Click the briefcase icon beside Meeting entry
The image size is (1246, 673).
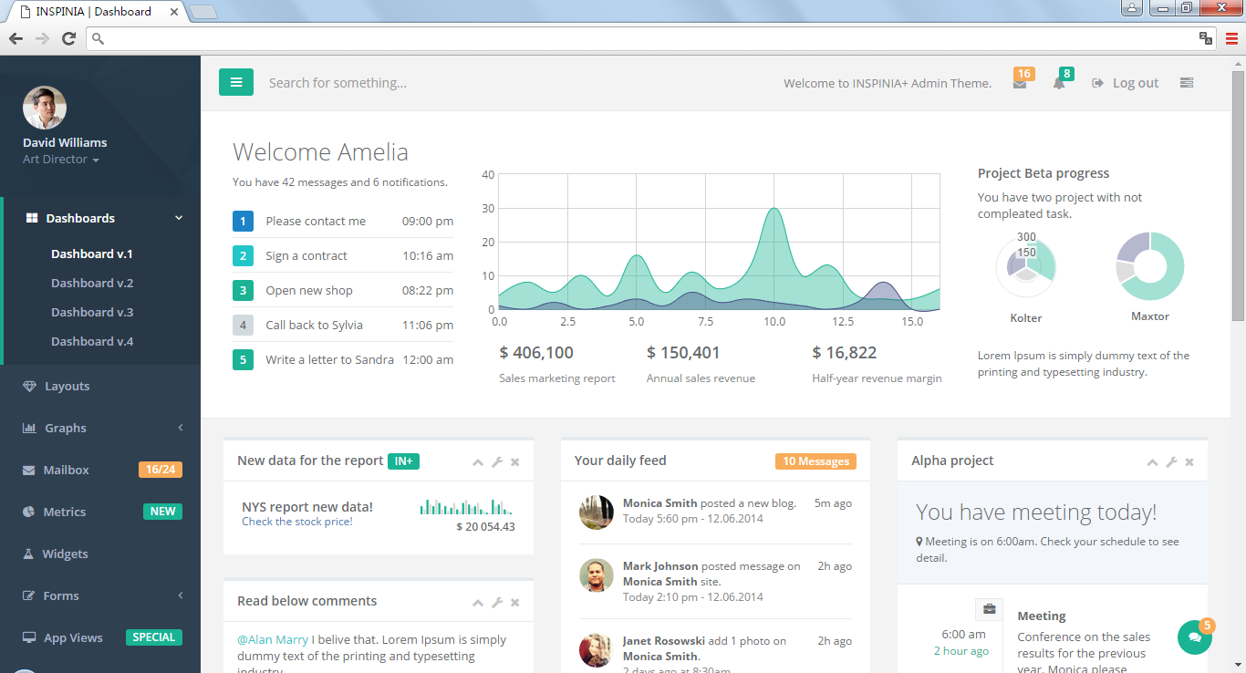pos(989,609)
